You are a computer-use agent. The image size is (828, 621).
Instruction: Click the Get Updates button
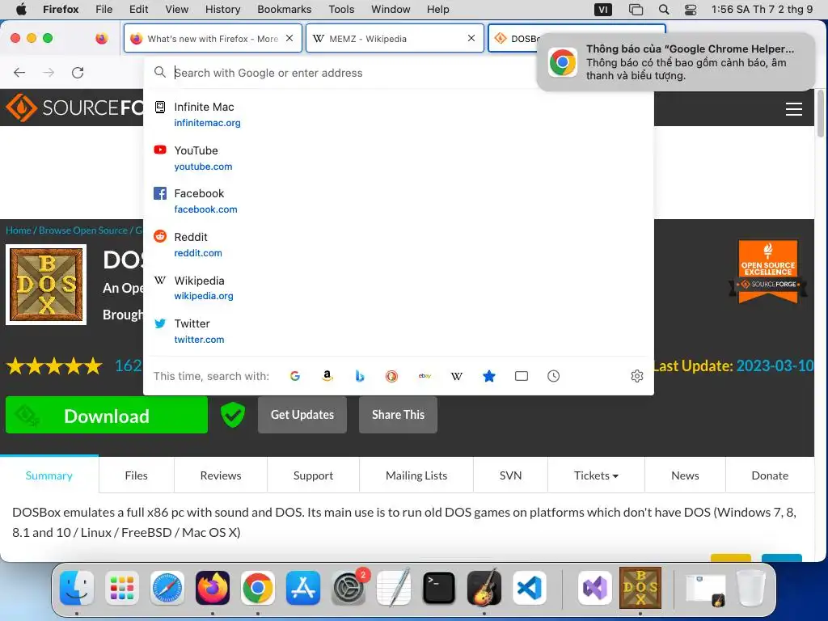click(302, 415)
